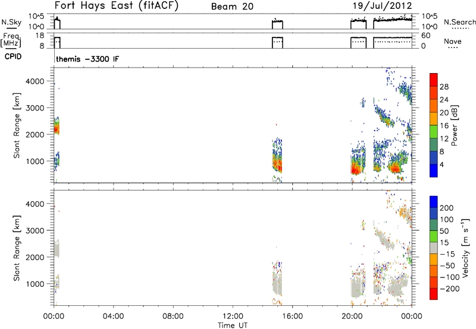Select the "2000" tick on the velocity panel
This screenshot has height=329, width=476.
(35, 258)
